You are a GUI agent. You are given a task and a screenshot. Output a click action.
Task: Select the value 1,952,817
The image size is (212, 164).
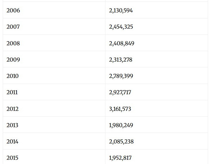[120, 158]
